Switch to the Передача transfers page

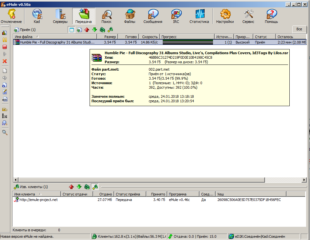[x=83, y=16]
